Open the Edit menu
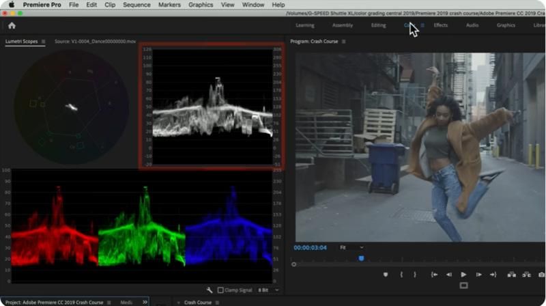Image resolution: width=546 pixels, height=306 pixels. [x=91, y=5]
